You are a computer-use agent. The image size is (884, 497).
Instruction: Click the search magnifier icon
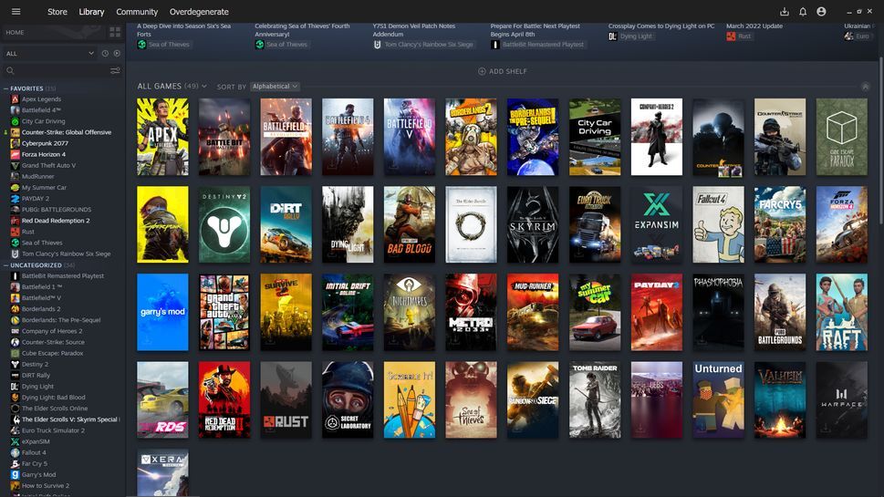[10, 70]
